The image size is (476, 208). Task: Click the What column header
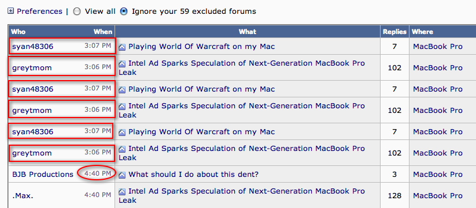(248, 32)
